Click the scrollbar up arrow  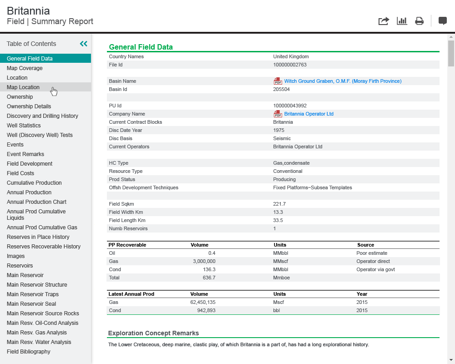pos(451,37)
